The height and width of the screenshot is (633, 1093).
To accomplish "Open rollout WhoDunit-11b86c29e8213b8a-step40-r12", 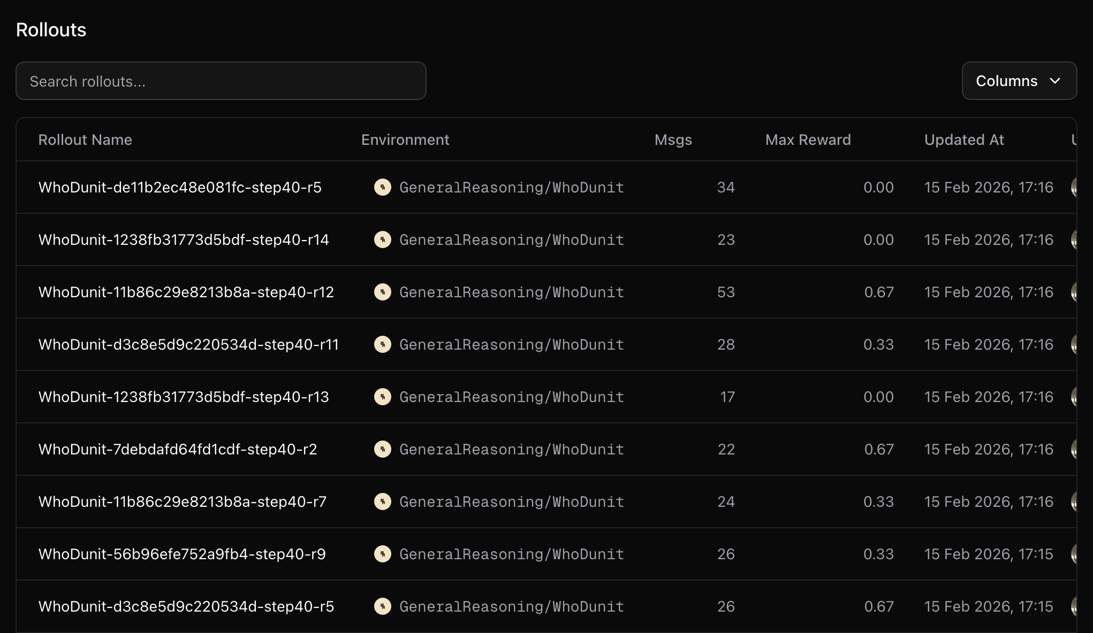I will [186, 292].
